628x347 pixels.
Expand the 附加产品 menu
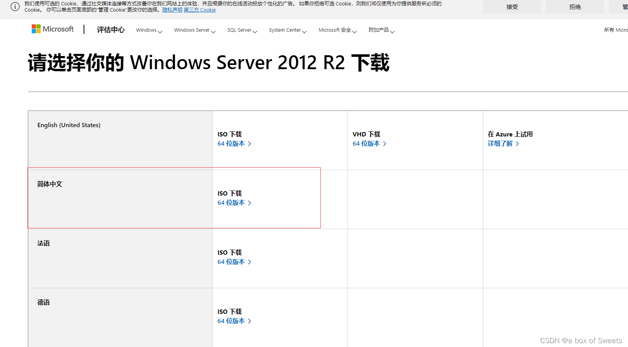point(382,30)
